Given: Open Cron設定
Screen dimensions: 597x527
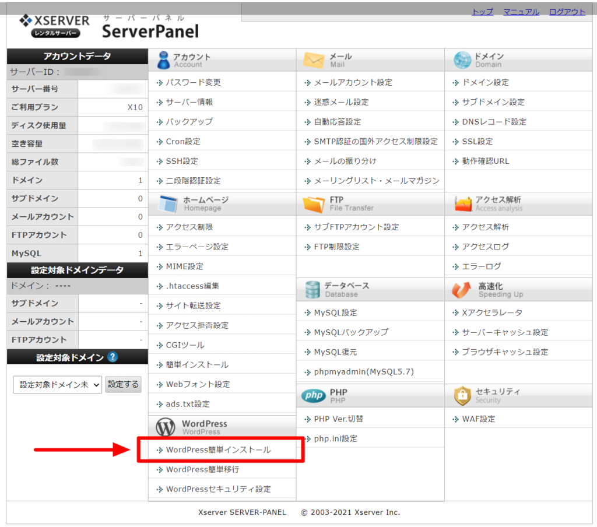Looking at the screenshot, I should (183, 141).
